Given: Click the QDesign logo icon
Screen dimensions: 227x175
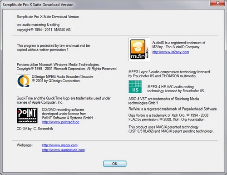Looking at the screenshot, I should 23,81.
